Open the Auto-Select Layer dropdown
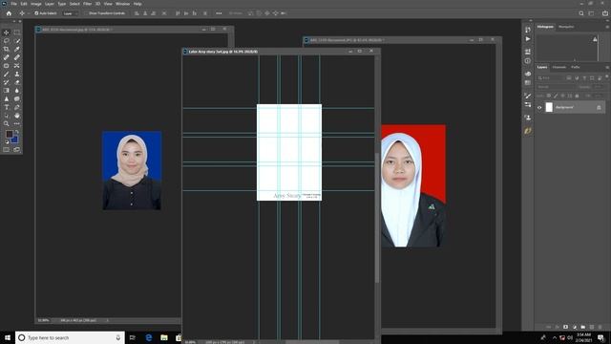The height and width of the screenshot is (344, 611). tap(71, 13)
